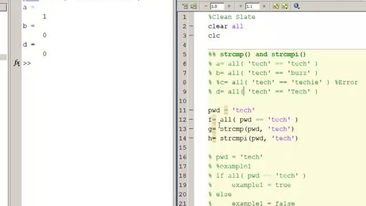Click the 'example1 = false' comment line
The width and height of the screenshot is (366, 206).
click(251, 203)
